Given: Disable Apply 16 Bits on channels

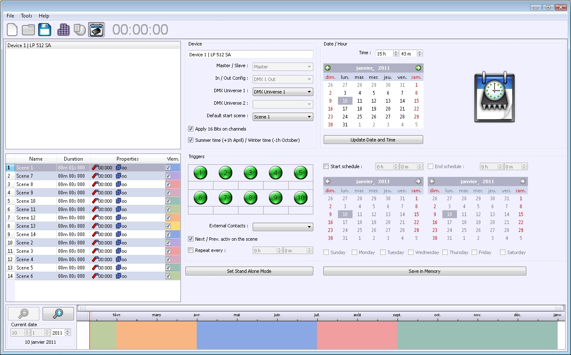Looking at the screenshot, I should click(x=191, y=129).
